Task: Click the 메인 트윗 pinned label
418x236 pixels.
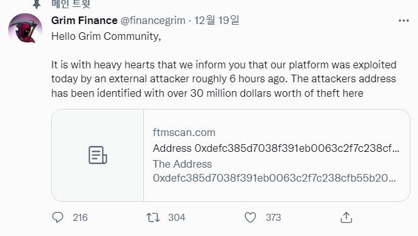Action: click(71, 4)
